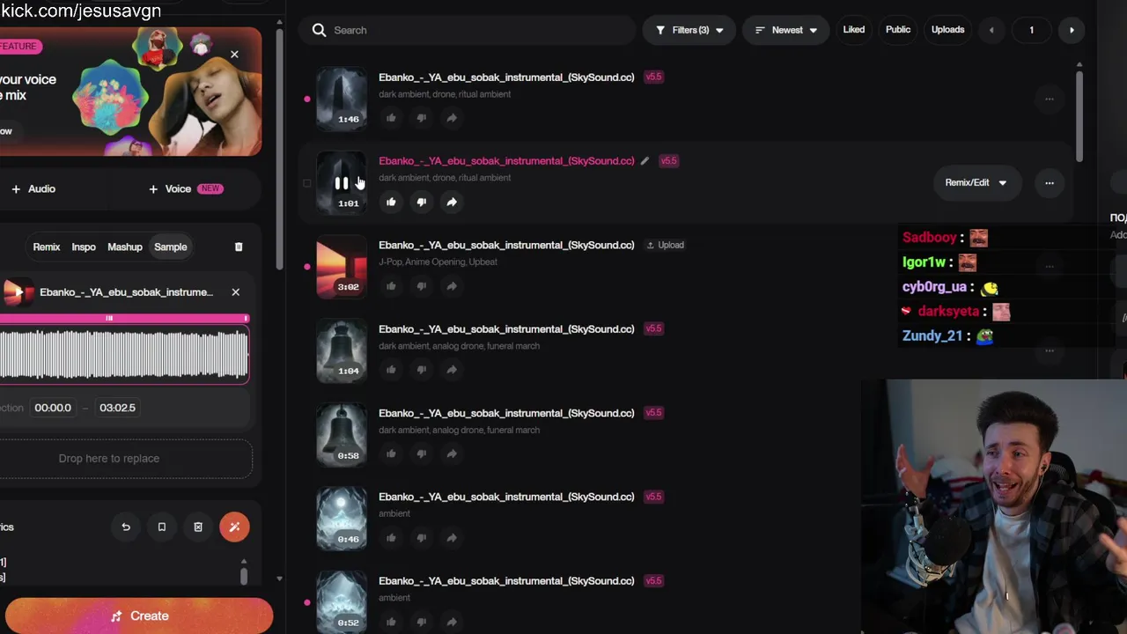Like the currently playing 1:01 track

(x=391, y=202)
